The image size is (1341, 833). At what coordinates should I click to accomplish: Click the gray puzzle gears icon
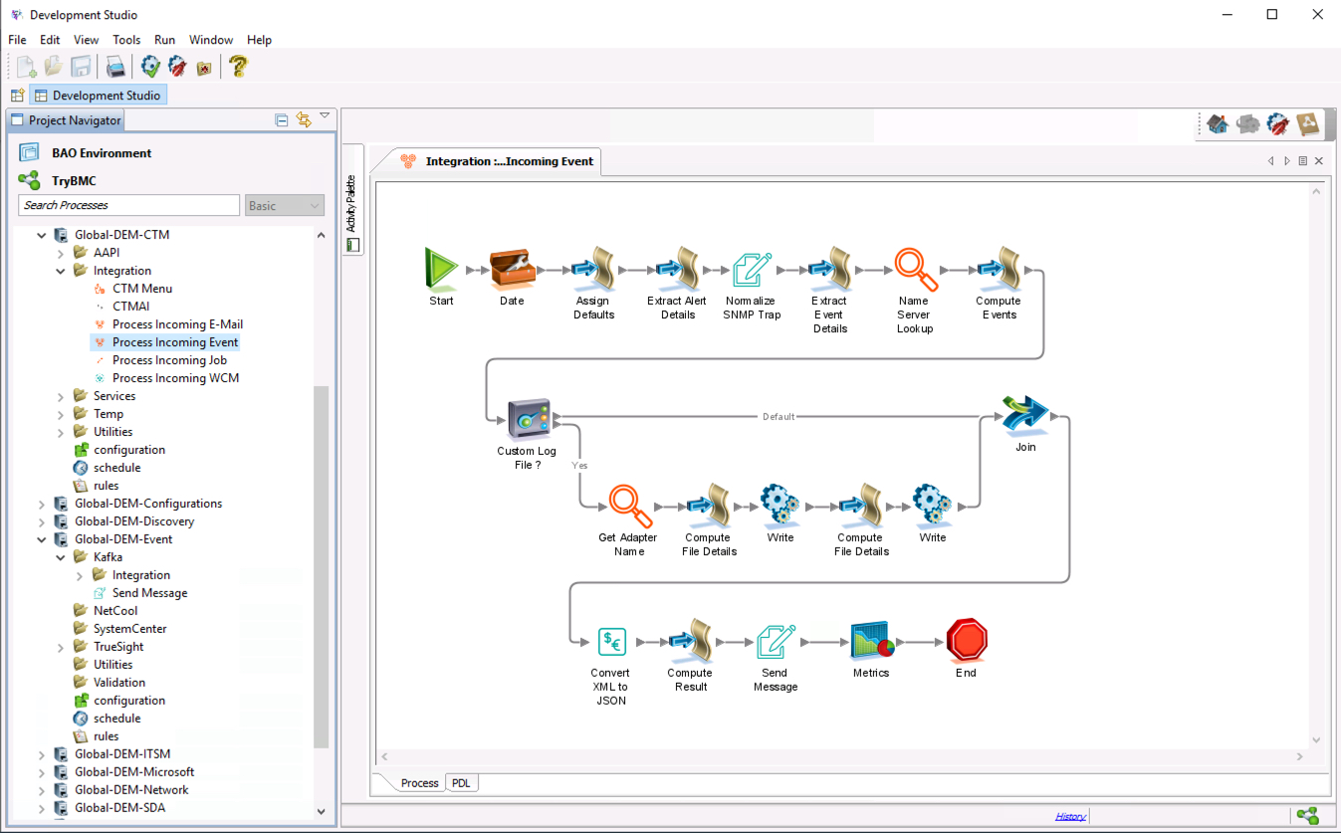click(1247, 124)
